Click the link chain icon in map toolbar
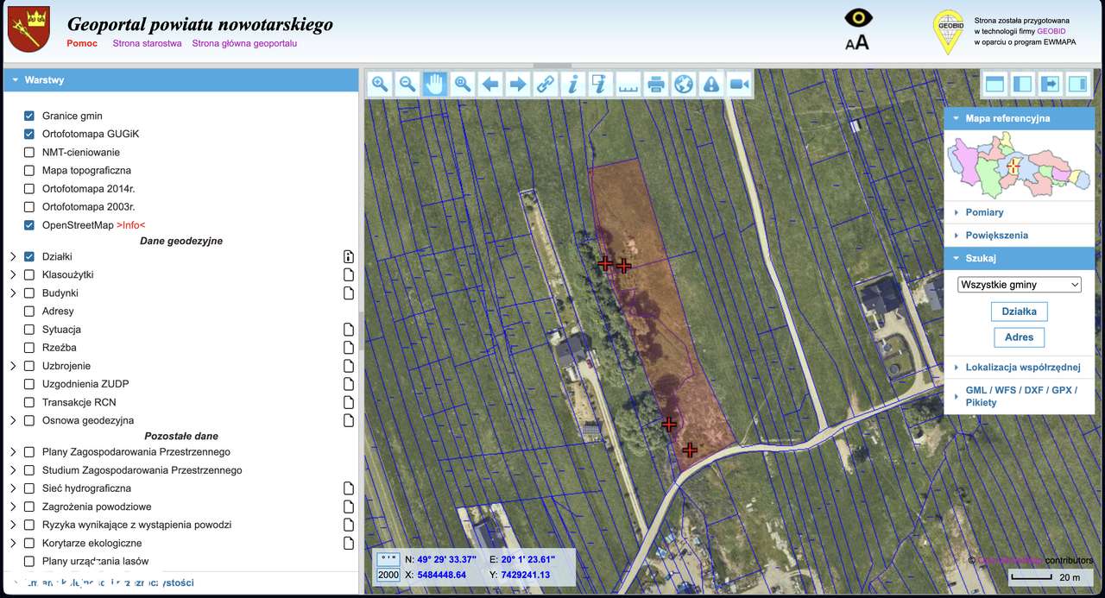Screen dimensions: 1105x598 coord(546,84)
